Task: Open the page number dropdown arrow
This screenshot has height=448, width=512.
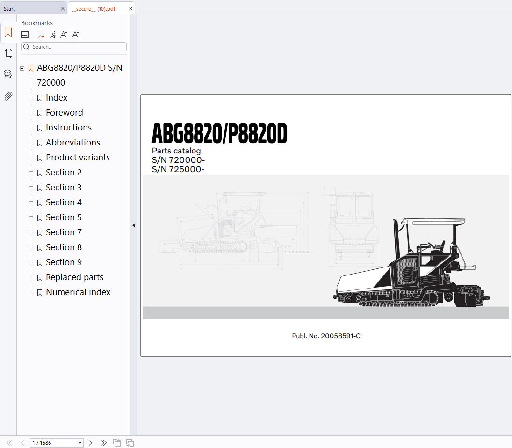Action: 80,443
